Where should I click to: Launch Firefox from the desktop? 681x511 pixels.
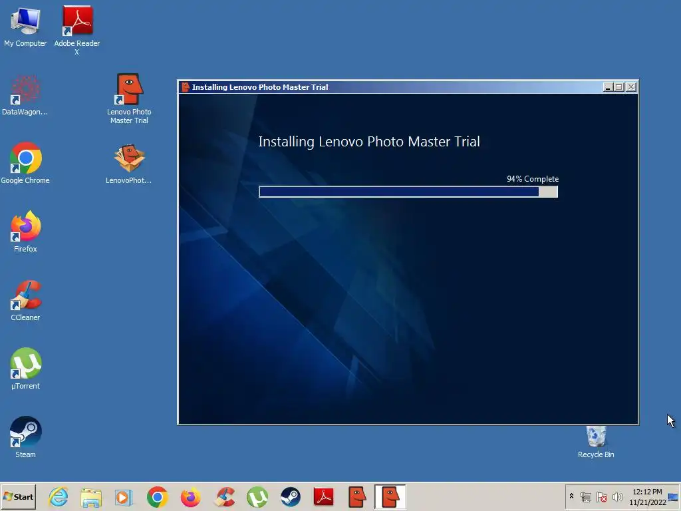[x=25, y=232]
